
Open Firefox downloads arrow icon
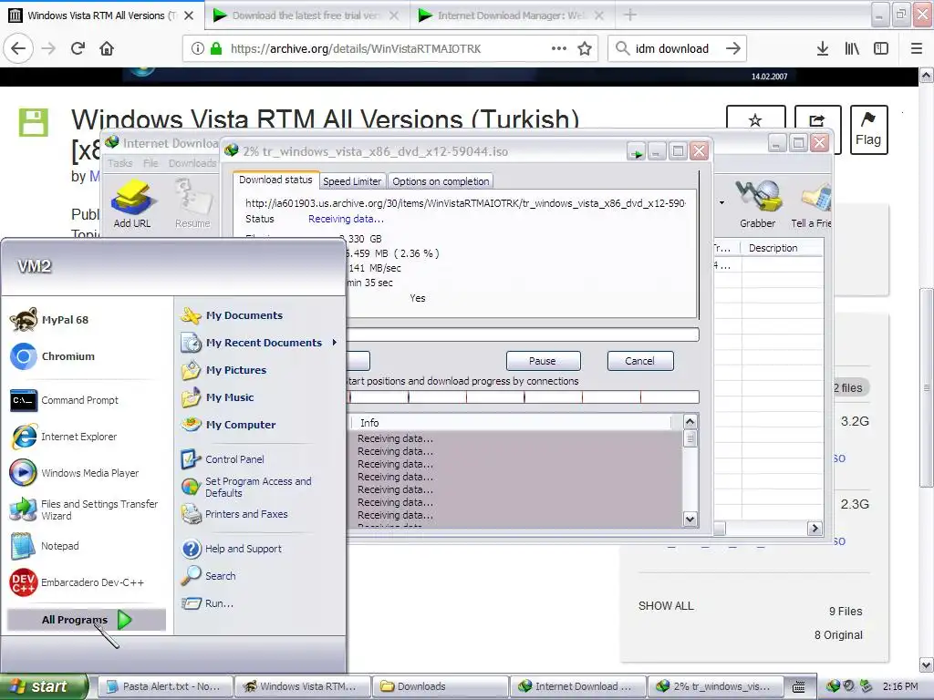[822, 48]
